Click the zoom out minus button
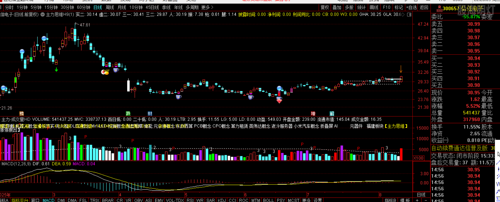Image resolution: width=500 pixels, height=202 pixels. pos(426,200)
